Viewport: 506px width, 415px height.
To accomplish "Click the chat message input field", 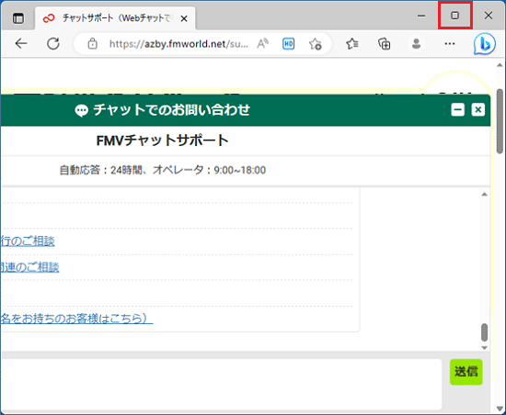I will tap(221, 385).
